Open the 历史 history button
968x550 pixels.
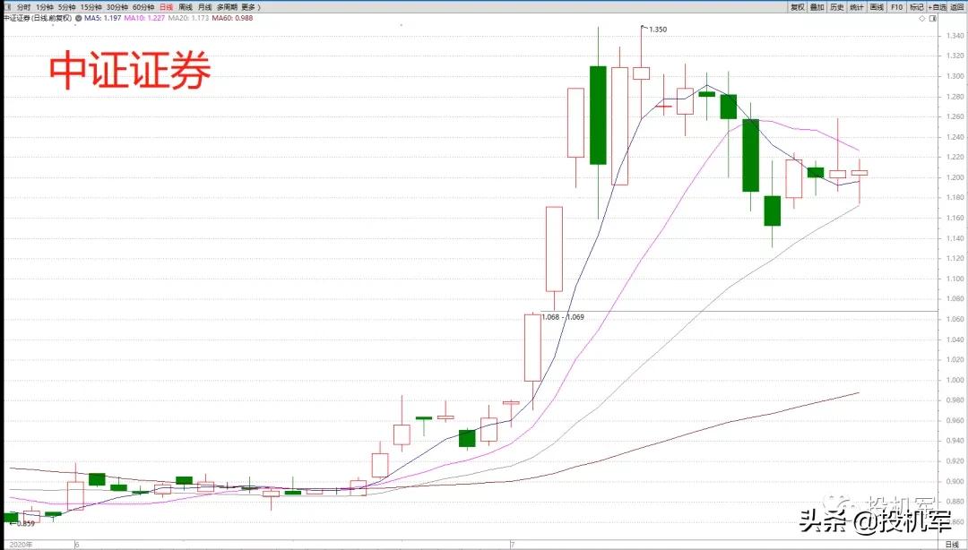(x=837, y=7)
